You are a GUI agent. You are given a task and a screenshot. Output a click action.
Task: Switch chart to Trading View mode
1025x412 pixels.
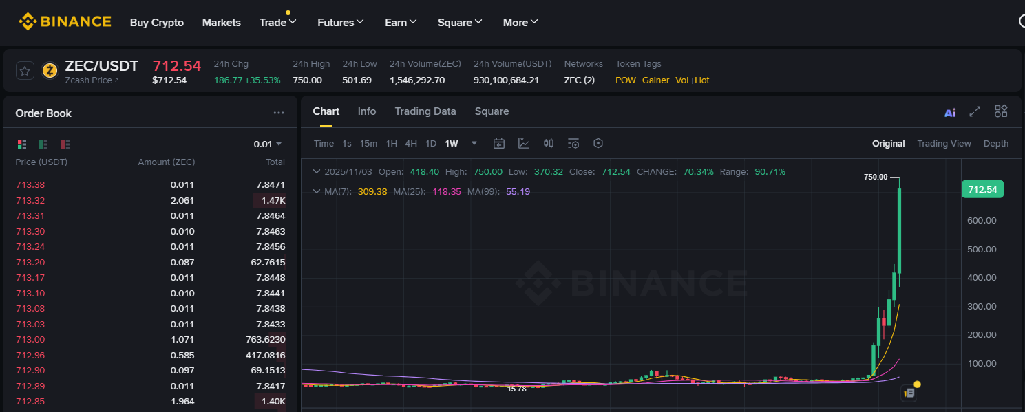coord(944,143)
